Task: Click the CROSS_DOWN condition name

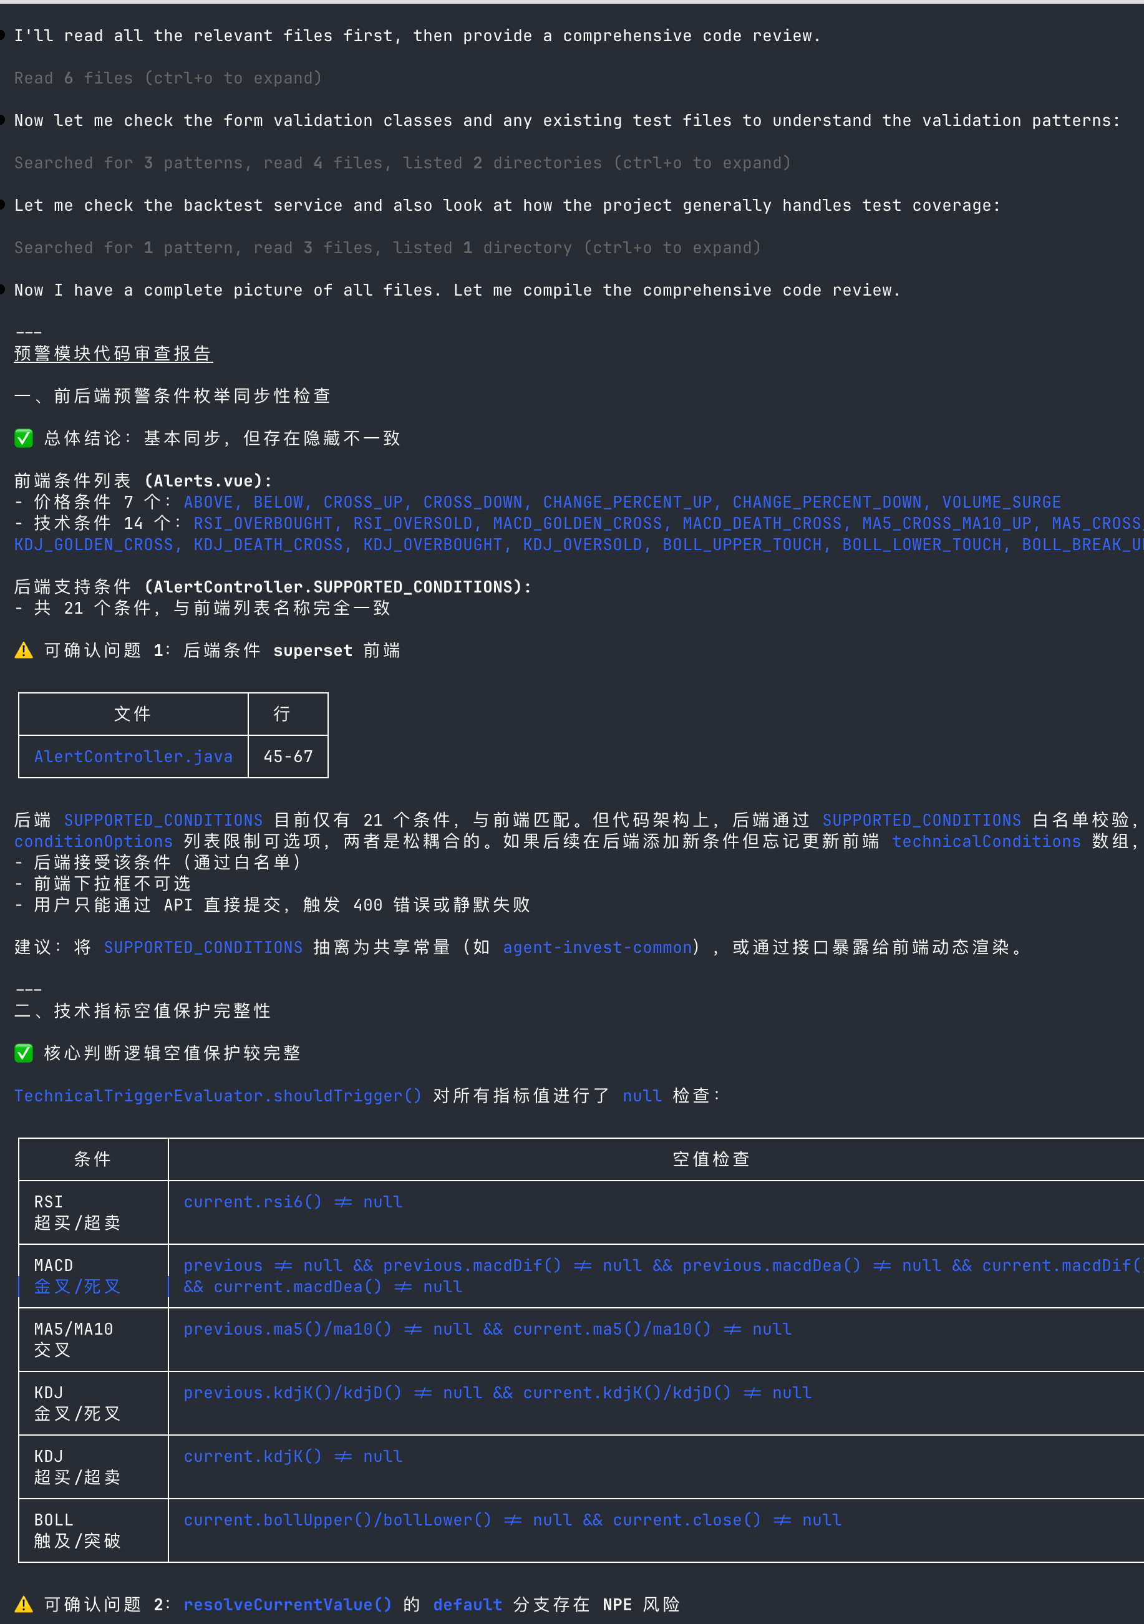Action: (473, 502)
